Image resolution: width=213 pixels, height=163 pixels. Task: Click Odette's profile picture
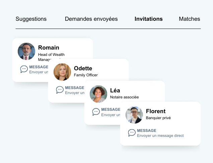[x=62, y=72]
